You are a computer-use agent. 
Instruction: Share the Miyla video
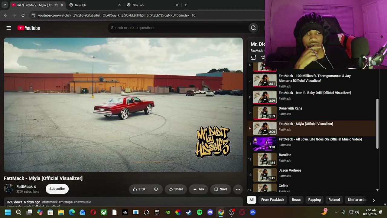coord(176,189)
